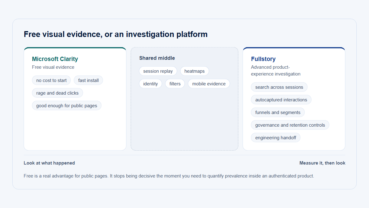Click the 'Shared middle' heading
The width and height of the screenshot is (369, 208).
[x=157, y=58]
